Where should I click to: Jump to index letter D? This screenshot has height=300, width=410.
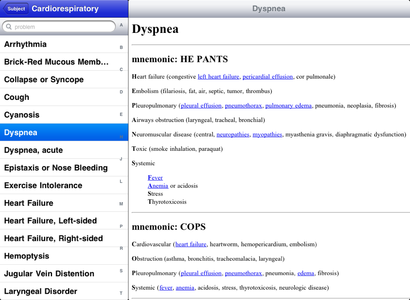point(121,92)
